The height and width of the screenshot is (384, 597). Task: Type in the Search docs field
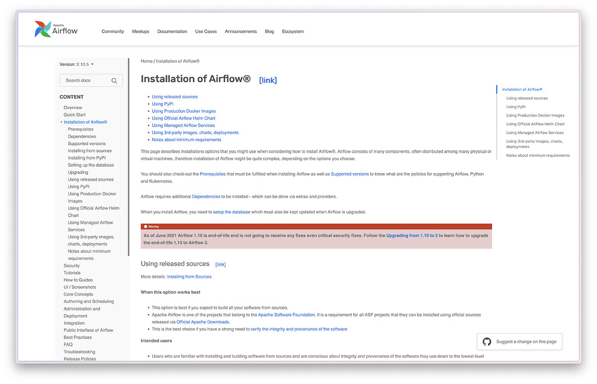85,80
